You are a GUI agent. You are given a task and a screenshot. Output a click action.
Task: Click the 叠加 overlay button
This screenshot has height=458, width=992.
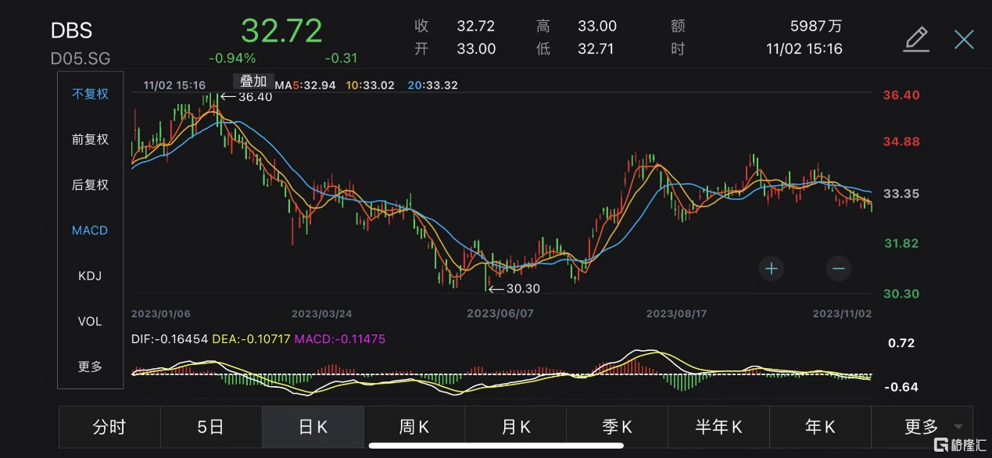[252, 81]
